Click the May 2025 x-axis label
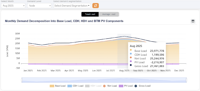Viewport: 200px width, 91px height. [83, 71]
